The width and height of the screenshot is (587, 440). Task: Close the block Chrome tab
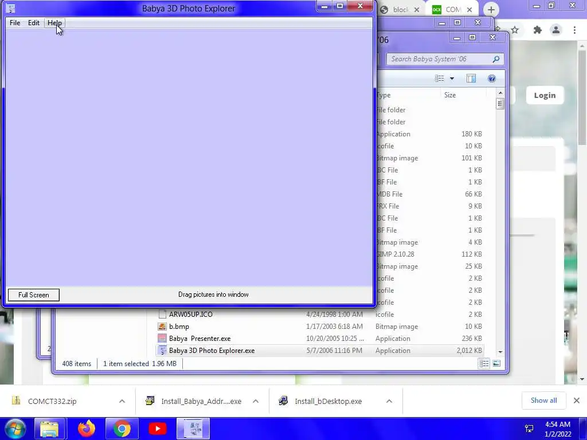pos(417,10)
